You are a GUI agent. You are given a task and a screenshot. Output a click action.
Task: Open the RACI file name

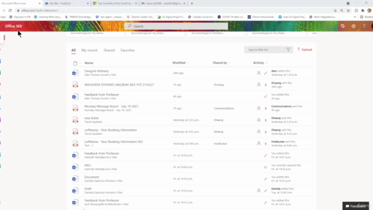click(x=87, y=165)
